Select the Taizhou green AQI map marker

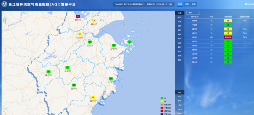[x=111, y=79]
